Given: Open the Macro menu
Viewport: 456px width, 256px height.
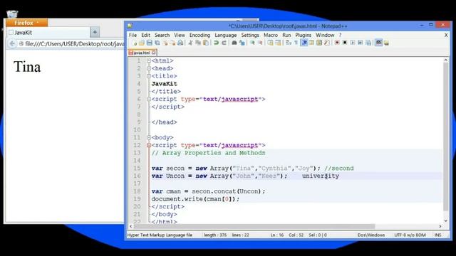Looking at the screenshot, I should click(x=271, y=35).
